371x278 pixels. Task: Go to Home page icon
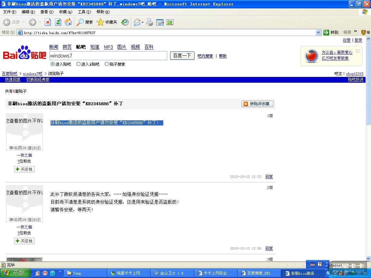[x=68, y=22]
